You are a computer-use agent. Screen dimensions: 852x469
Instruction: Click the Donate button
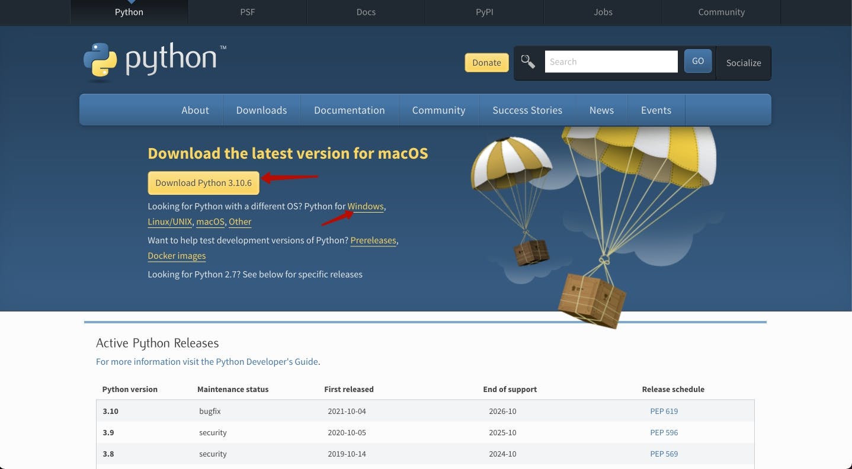click(486, 62)
